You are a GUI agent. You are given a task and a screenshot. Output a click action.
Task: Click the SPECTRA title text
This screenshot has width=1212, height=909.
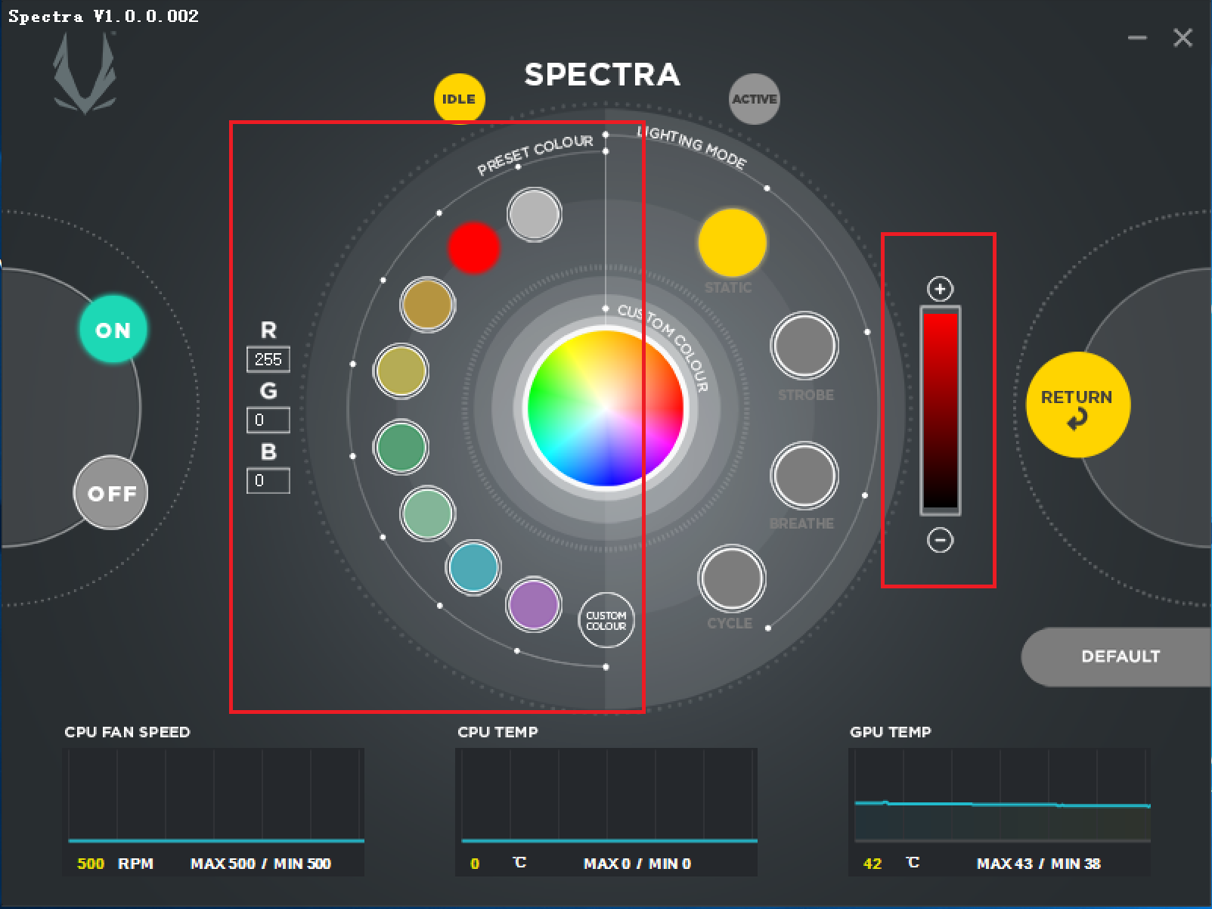pyautogui.click(x=602, y=74)
